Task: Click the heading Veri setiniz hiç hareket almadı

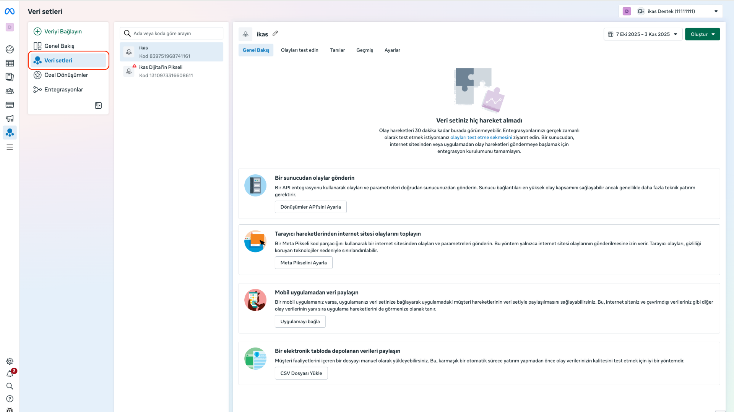Action: pos(479,121)
